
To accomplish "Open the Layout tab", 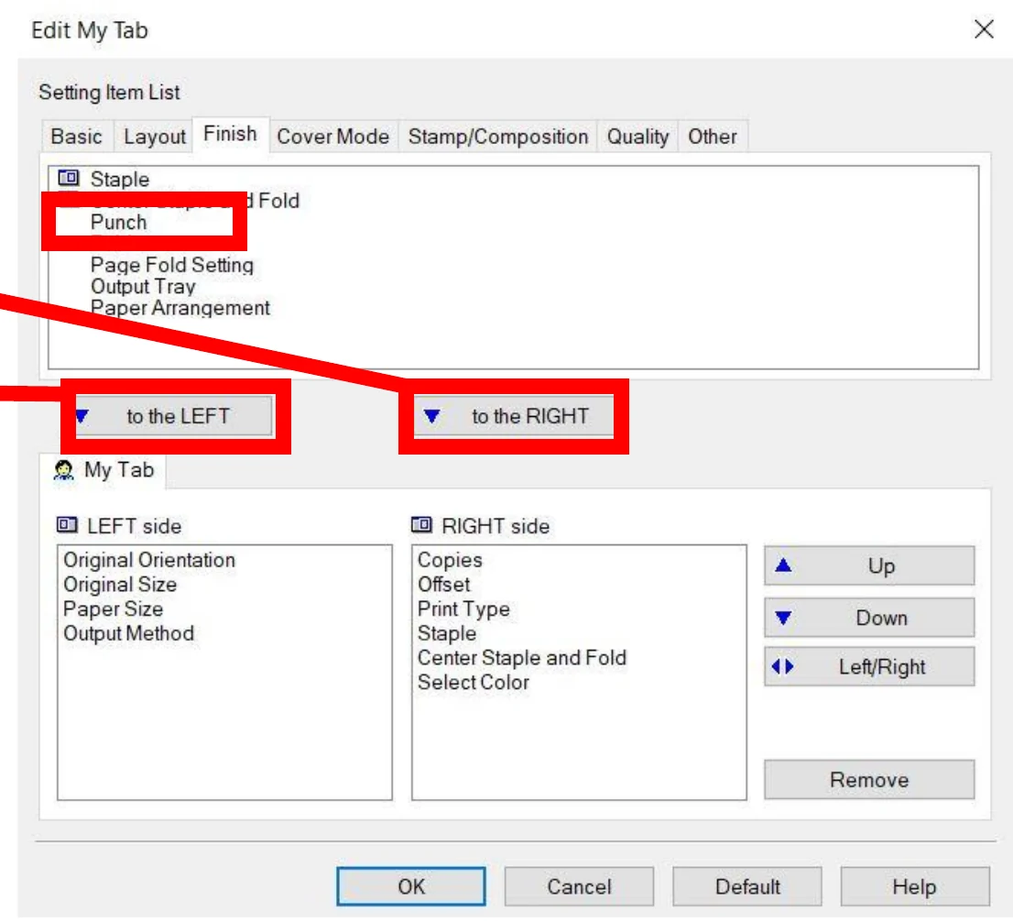I will (155, 137).
